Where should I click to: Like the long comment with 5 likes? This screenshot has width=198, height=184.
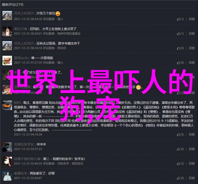(x=180, y=135)
